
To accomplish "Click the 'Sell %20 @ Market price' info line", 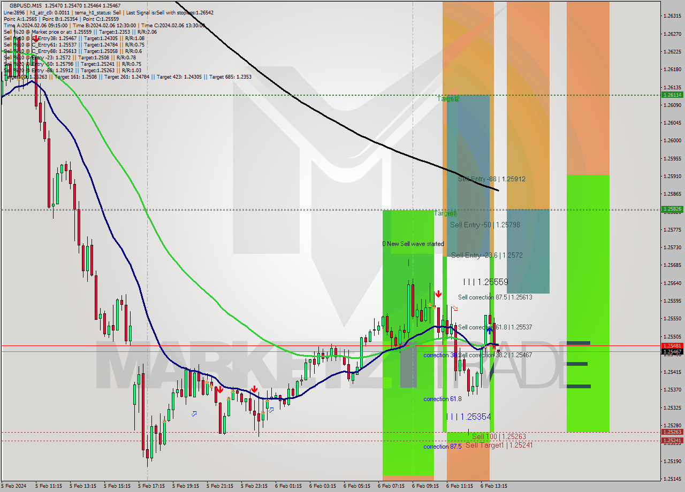I will [80, 32].
